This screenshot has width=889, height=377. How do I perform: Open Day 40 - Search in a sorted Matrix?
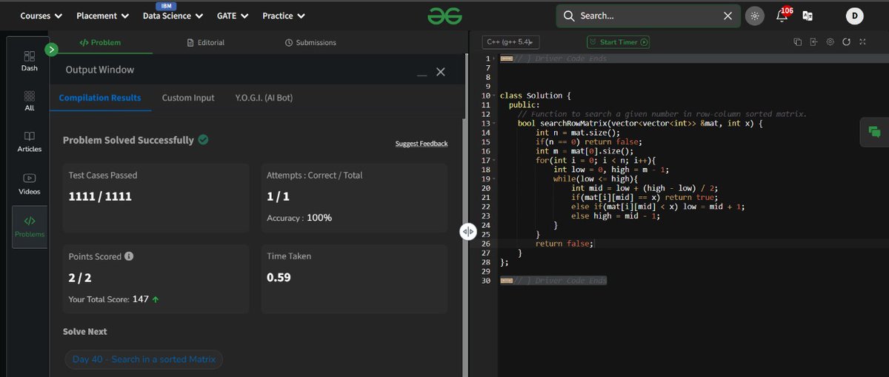point(144,360)
